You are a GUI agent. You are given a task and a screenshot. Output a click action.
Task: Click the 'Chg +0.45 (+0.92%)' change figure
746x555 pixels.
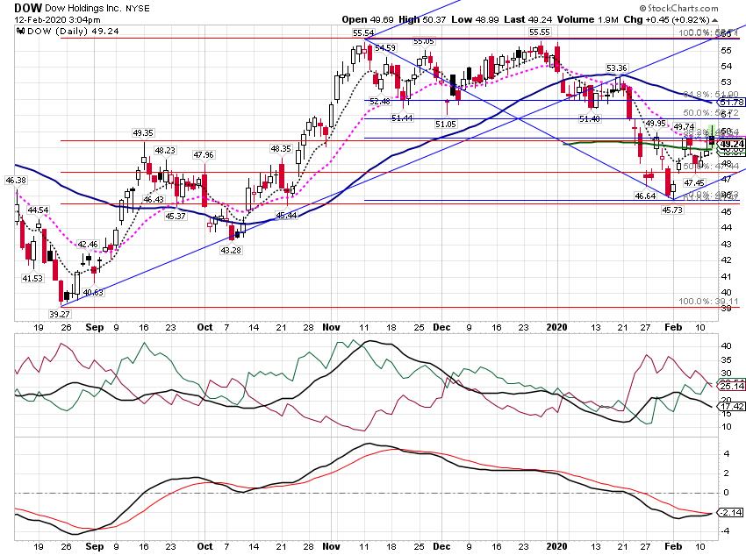(666, 19)
